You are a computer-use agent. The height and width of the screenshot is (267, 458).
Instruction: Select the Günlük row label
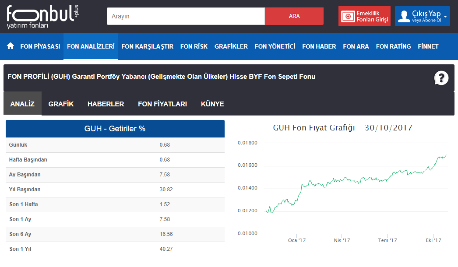pos(18,145)
